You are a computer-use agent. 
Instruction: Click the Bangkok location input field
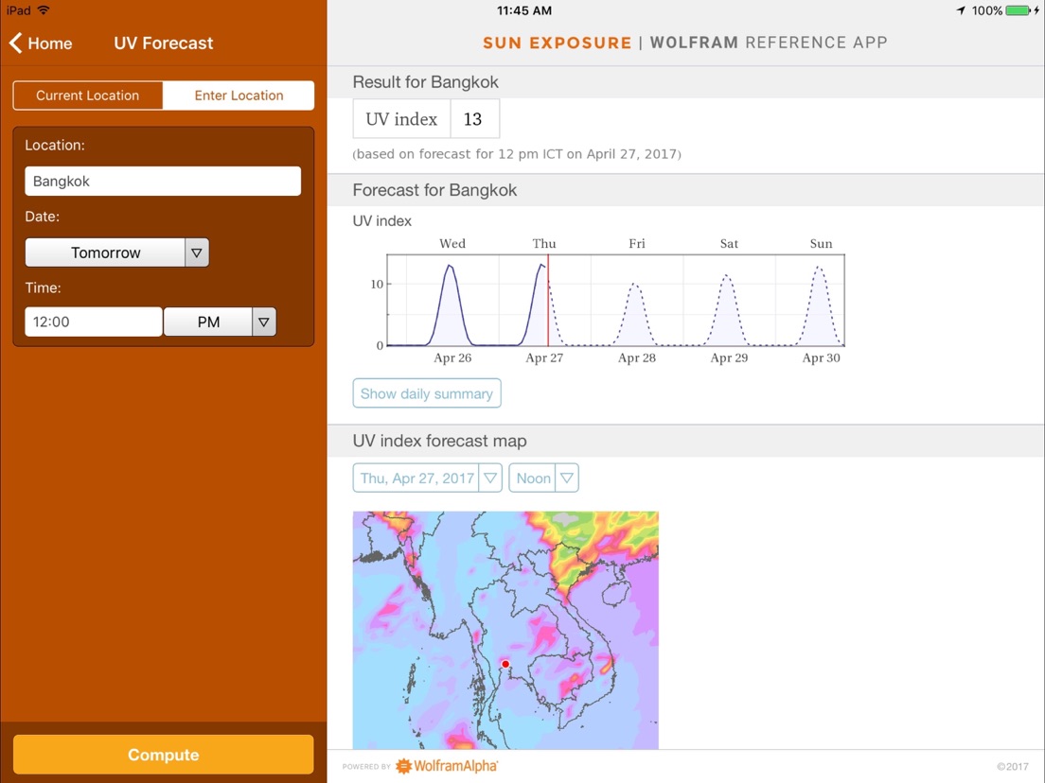click(x=163, y=182)
